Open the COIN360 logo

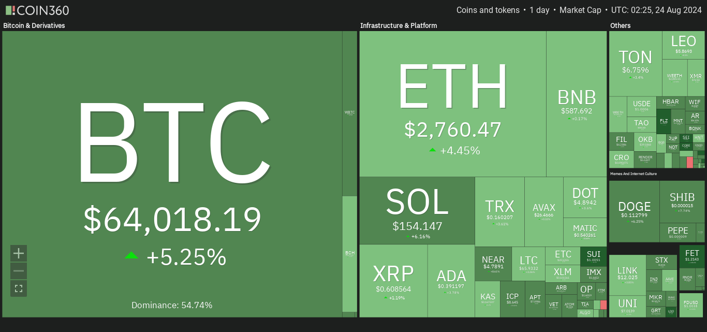[x=37, y=10]
